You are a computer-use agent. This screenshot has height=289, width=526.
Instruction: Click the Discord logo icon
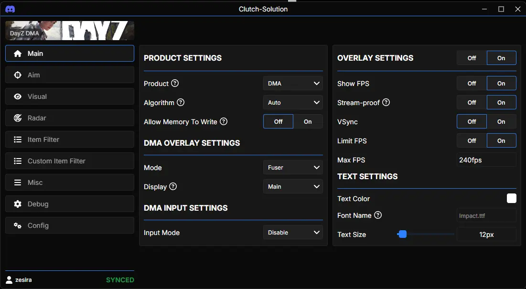(10, 9)
